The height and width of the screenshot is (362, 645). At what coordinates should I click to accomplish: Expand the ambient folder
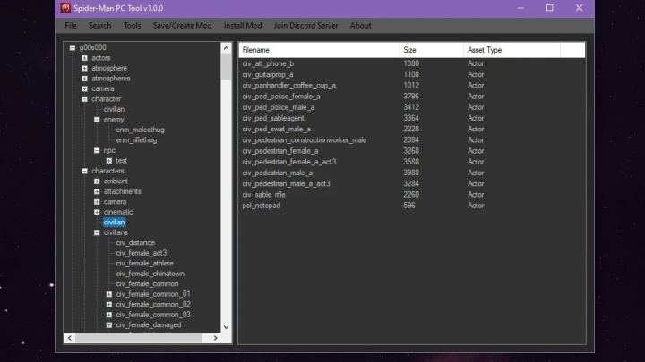tap(97, 181)
